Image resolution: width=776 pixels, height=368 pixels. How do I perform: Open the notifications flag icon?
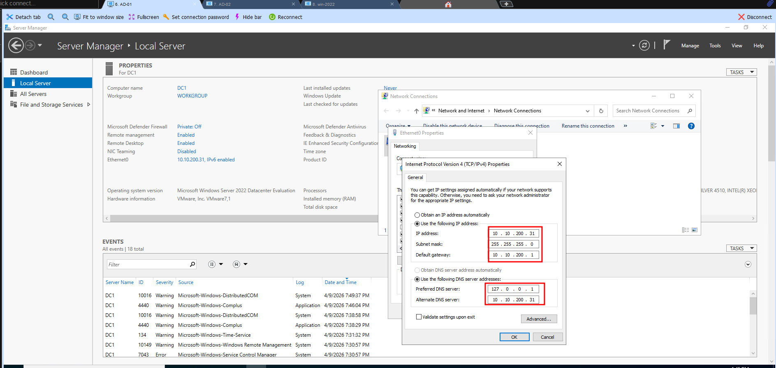coord(667,45)
